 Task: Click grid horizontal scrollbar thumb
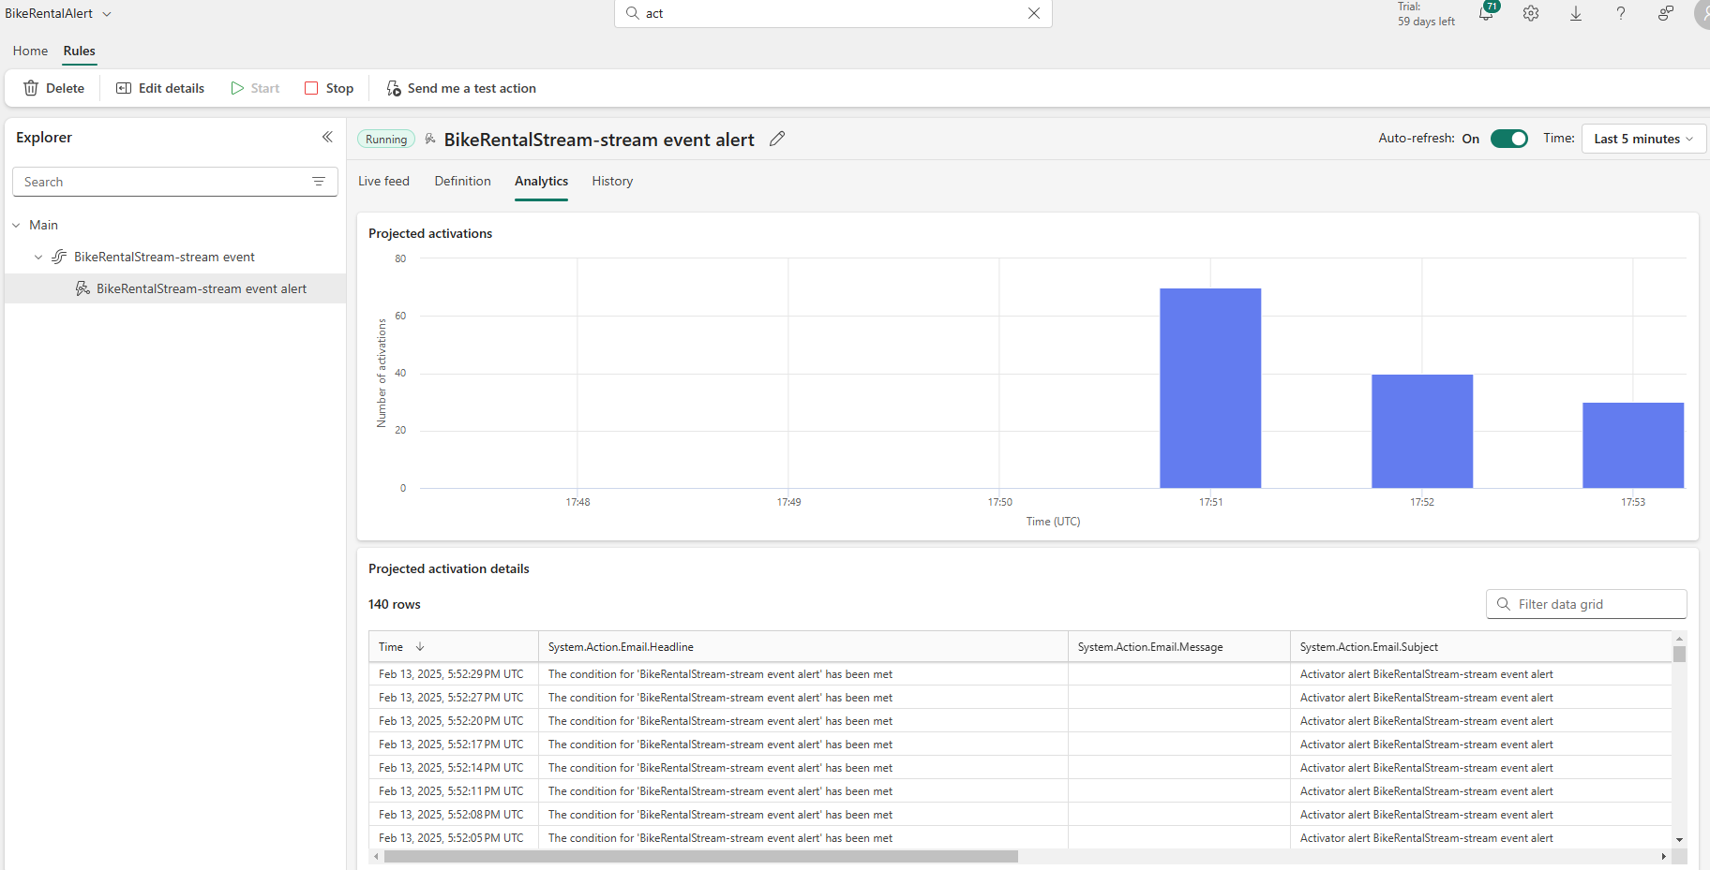coord(700,856)
